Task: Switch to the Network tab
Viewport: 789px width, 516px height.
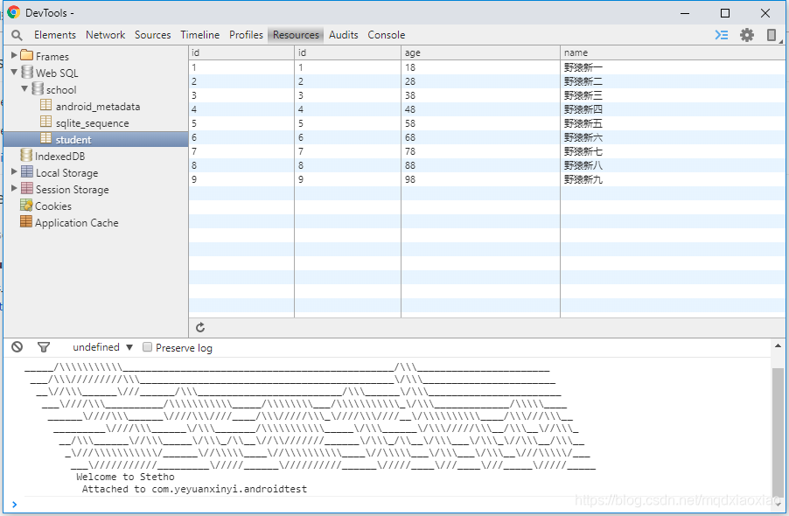Action: pos(105,35)
